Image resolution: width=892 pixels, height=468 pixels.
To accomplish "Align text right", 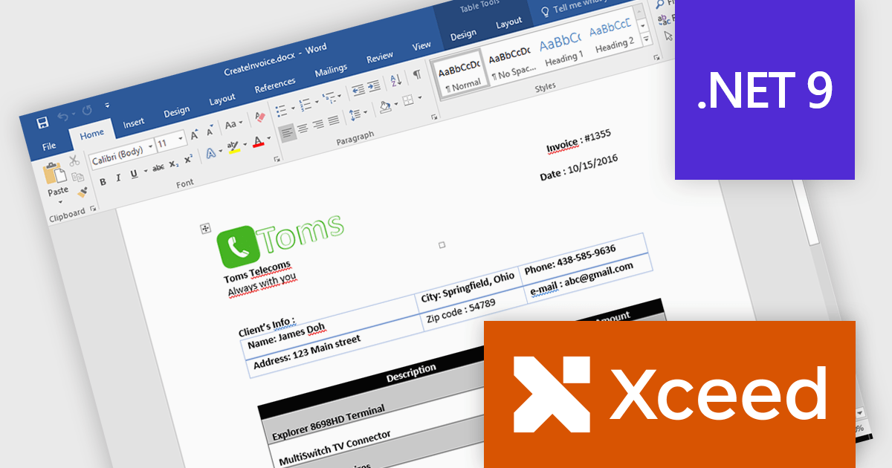I will pos(318,124).
